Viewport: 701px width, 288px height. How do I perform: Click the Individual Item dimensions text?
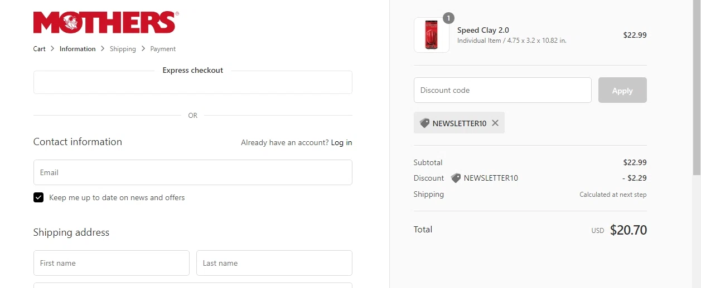[512, 41]
